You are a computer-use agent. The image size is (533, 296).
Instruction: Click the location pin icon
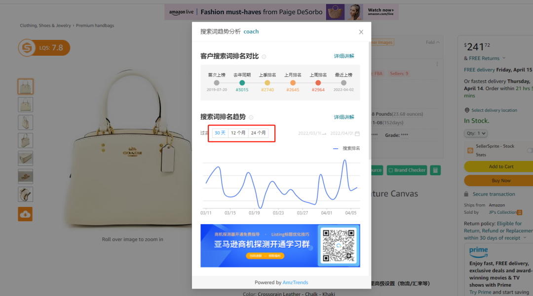(x=467, y=110)
